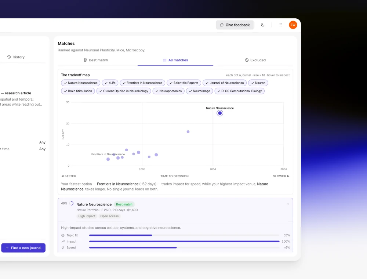Open the first Any filter dropdown

click(x=42, y=142)
